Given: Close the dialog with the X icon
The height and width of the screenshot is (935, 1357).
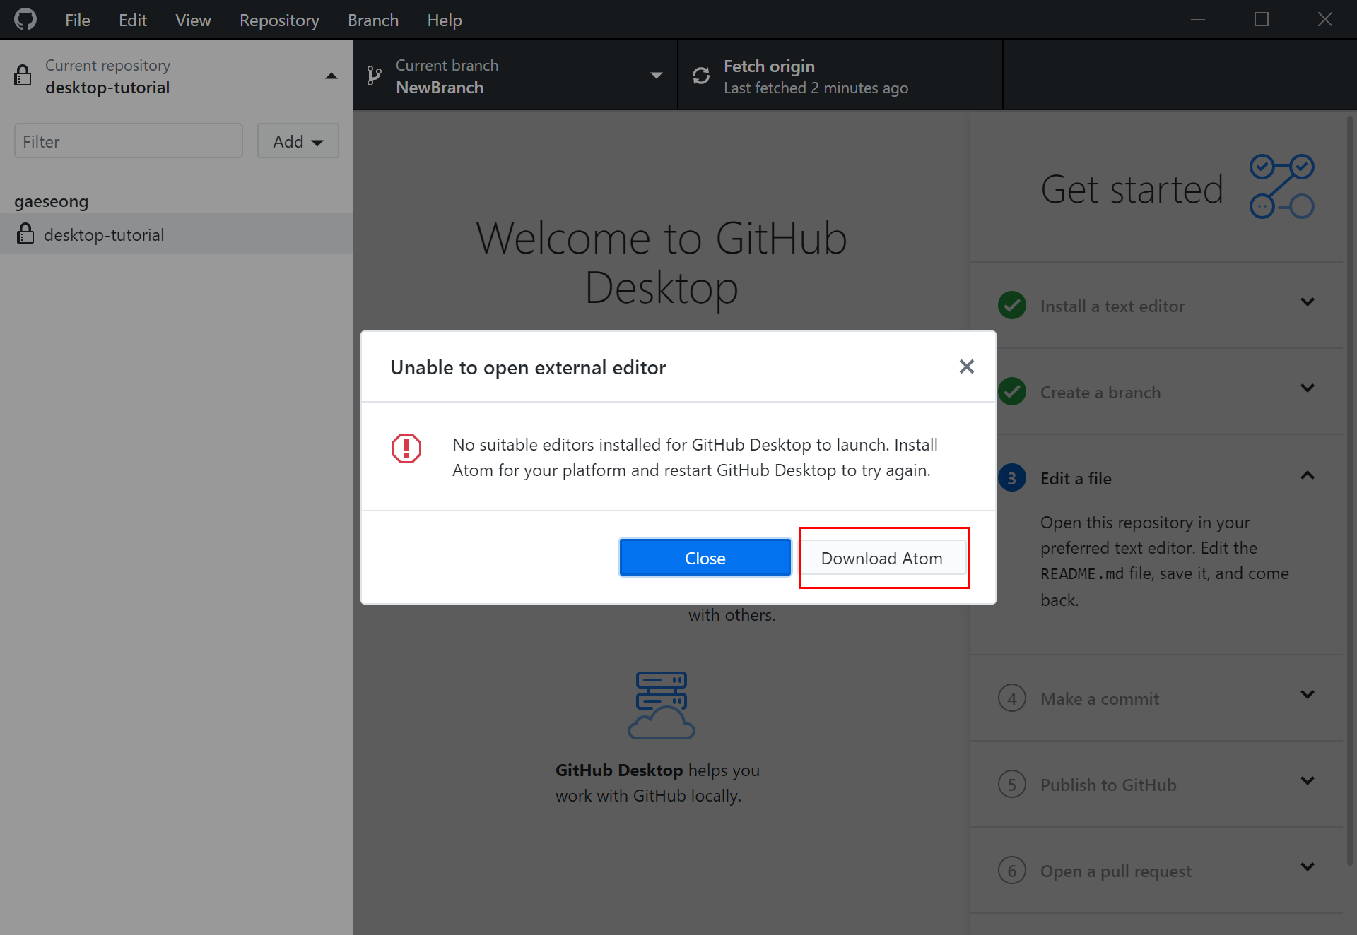Looking at the screenshot, I should click(966, 367).
